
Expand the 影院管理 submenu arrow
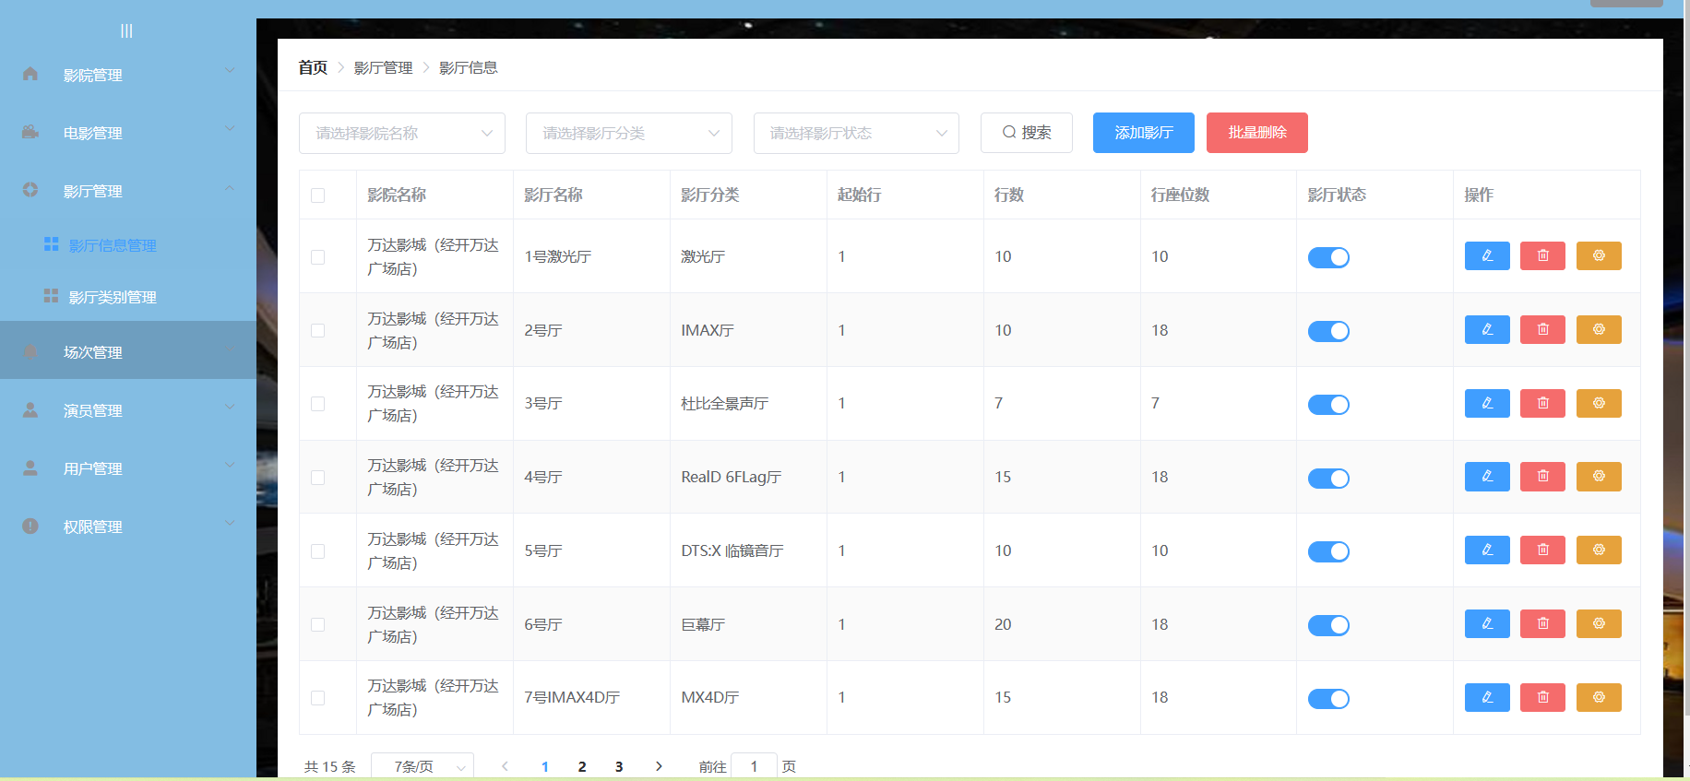coord(230,70)
